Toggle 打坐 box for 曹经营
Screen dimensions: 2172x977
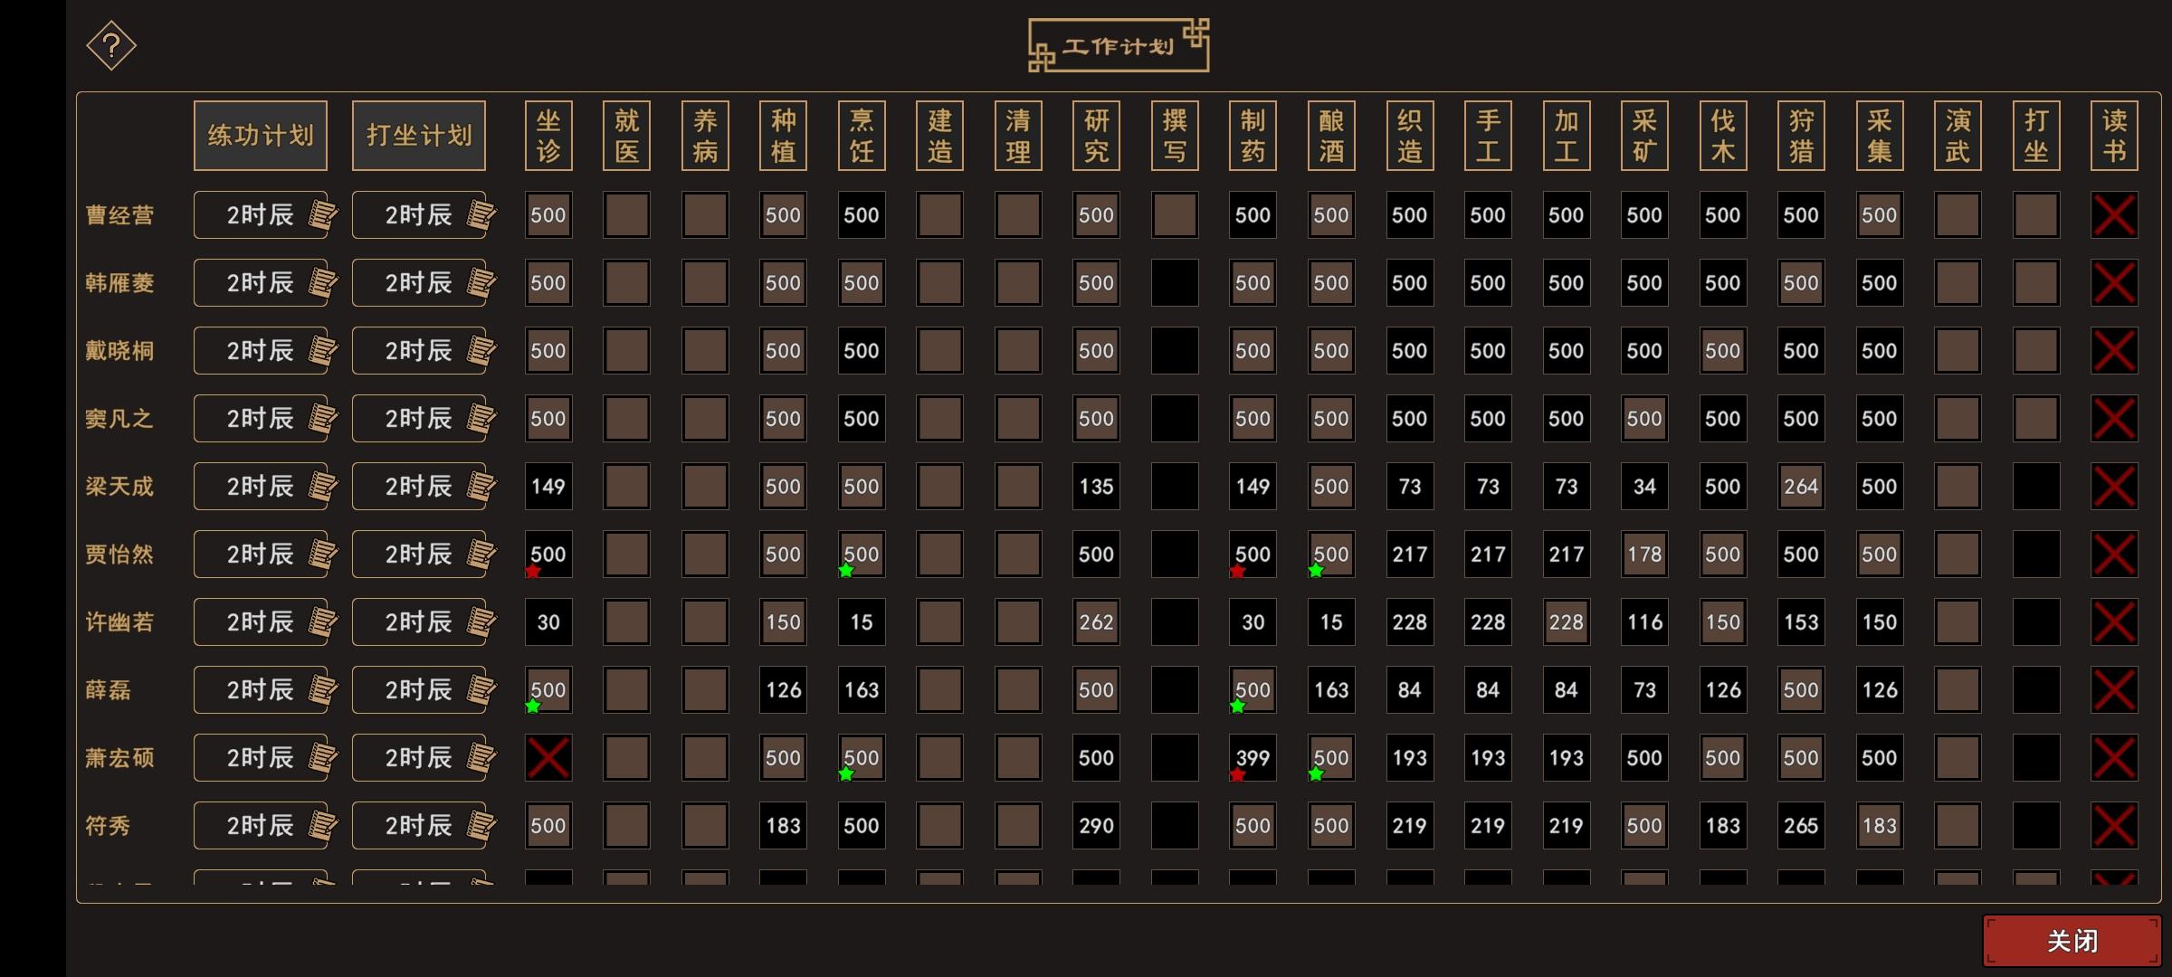(2036, 215)
